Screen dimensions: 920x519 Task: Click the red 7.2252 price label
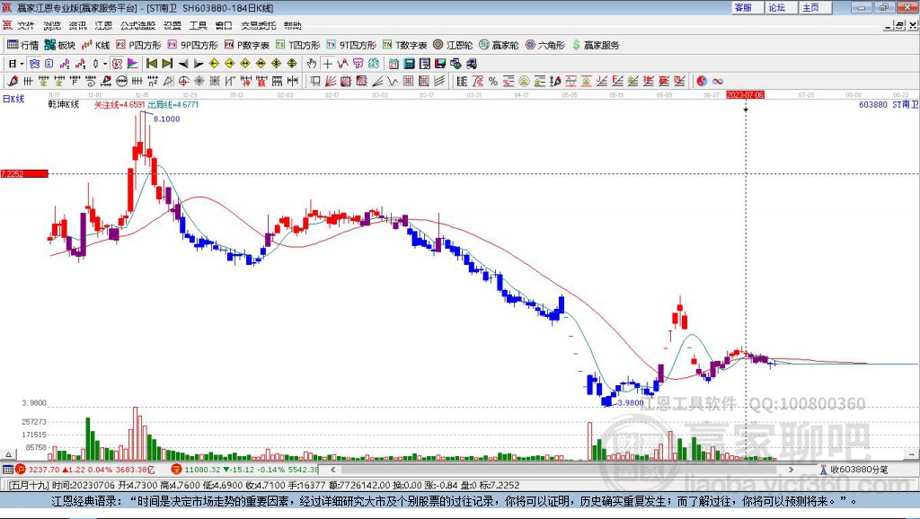pos(24,173)
